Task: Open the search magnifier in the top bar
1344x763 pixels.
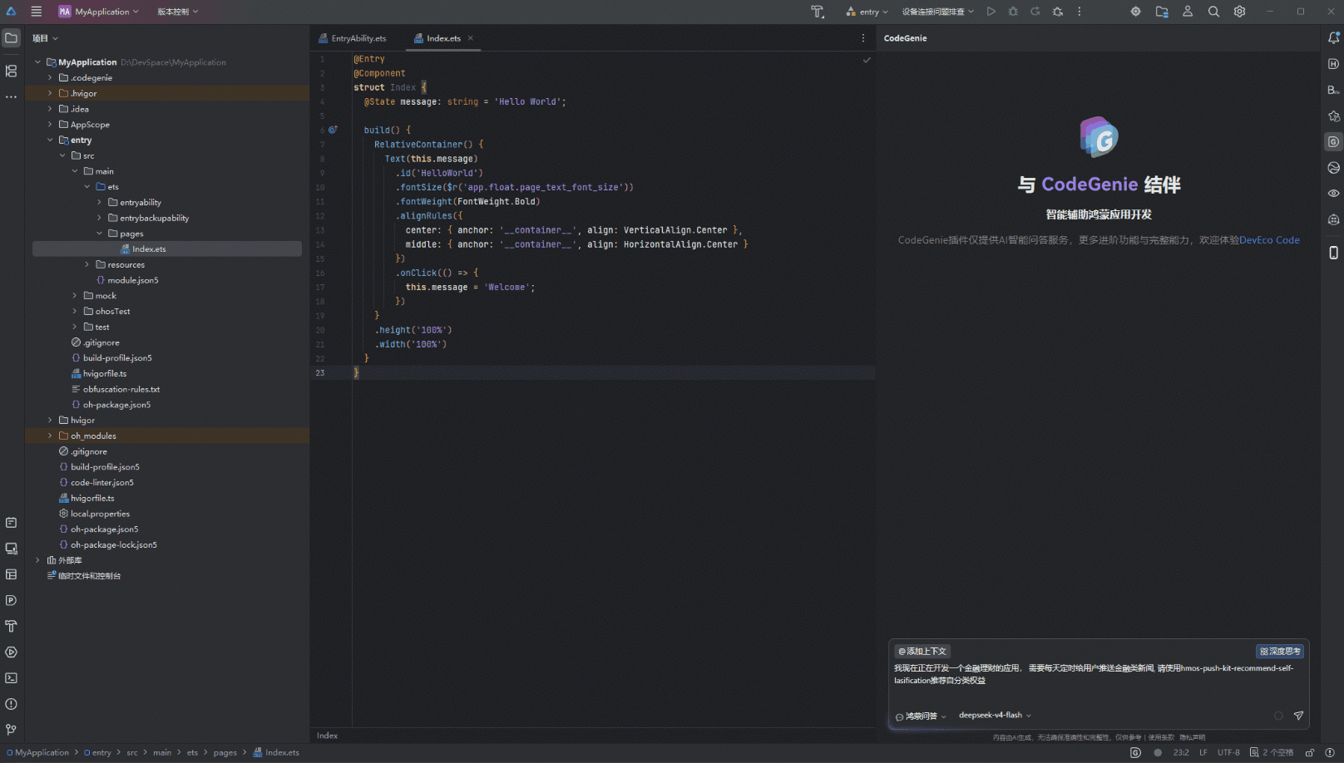Action: tap(1213, 12)
